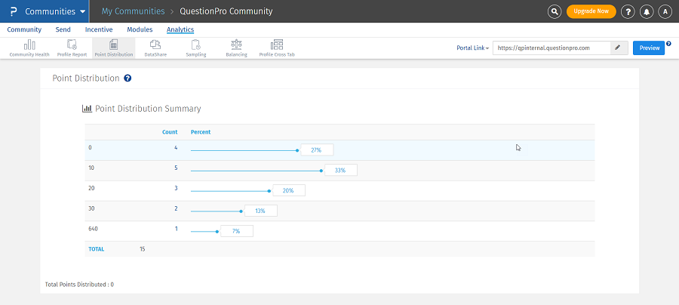This screenshot has height=305, width=679.
Task: Click the Point Distribution help icon
Action: point(128,78)
